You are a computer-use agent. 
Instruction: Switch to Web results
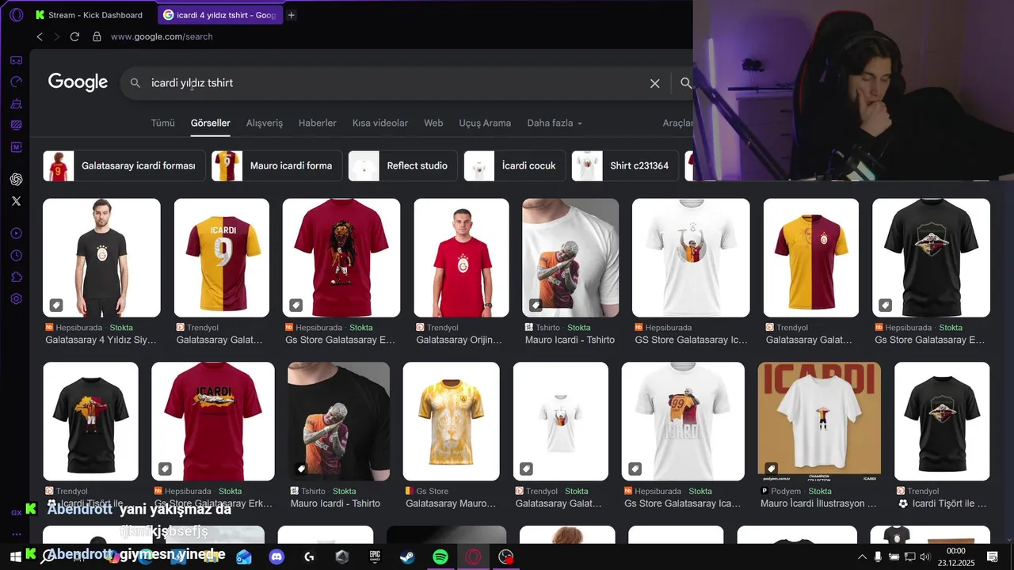pyautogui.click(x=433, y=123)
